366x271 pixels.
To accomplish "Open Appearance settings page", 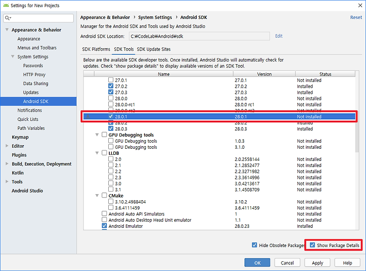I will click(x=28, y=39).
